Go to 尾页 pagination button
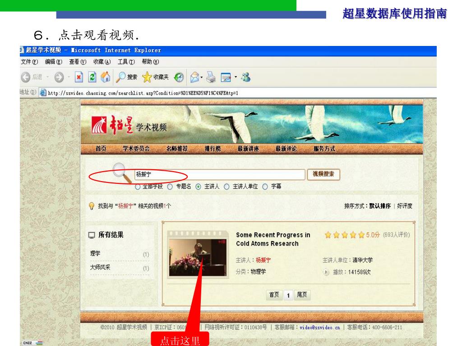The image size is (462, 346). click(x=302, y=295)
